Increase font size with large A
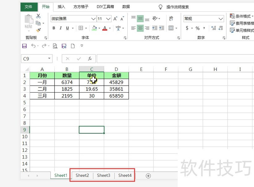This screenshot has height=187, width=254. pyautogui.click(x=115, y=19)
